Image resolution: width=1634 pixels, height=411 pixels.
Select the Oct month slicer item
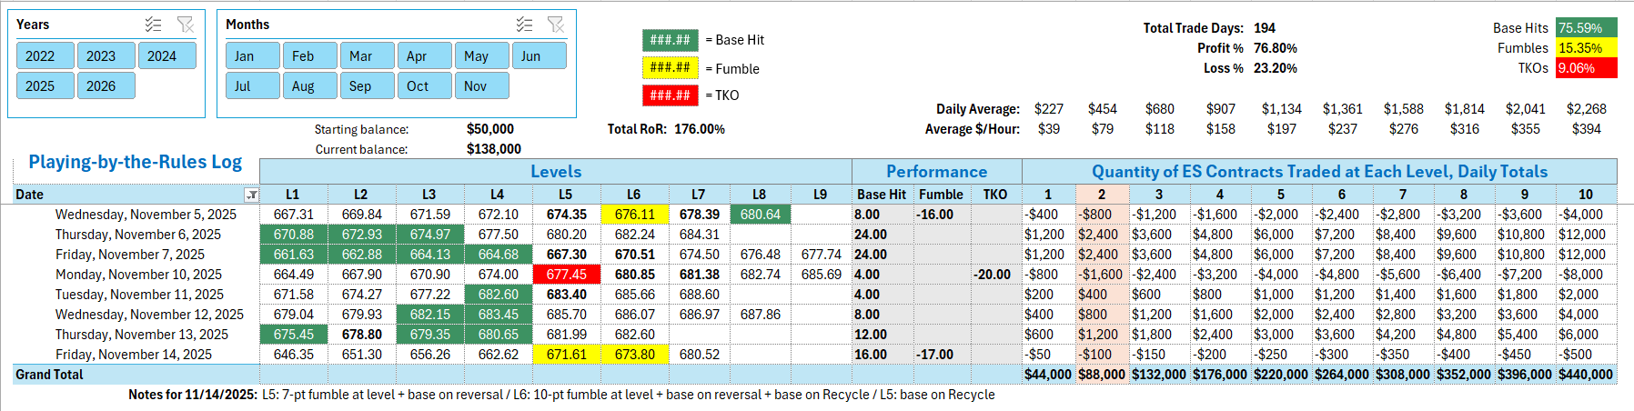pyautogui.click(x=423, y=85)
